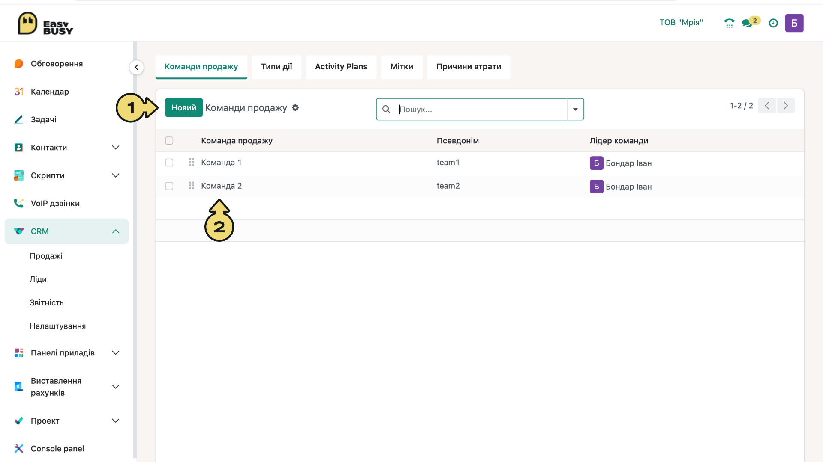The width and height of the screenshot is (823, 462).
Task: Open the Виставлення рахунків icon
Action: click(x=18, y=387)
